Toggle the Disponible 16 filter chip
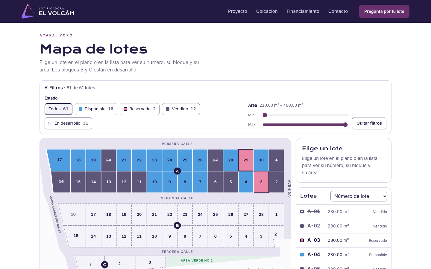The image size is (431, 269). coord(96,109)
